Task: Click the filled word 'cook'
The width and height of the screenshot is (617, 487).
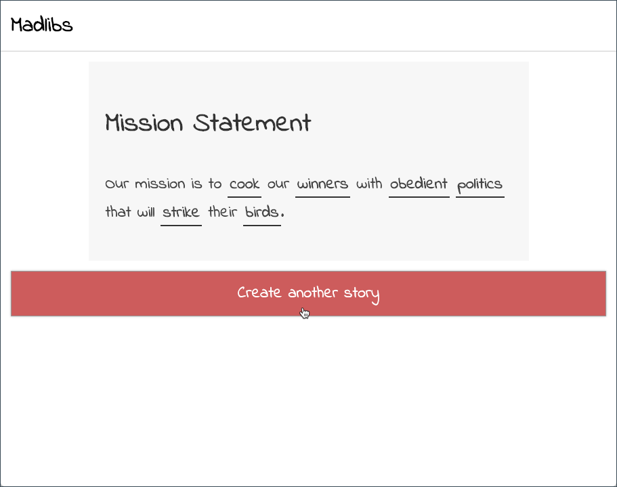Action: point(244,184)
